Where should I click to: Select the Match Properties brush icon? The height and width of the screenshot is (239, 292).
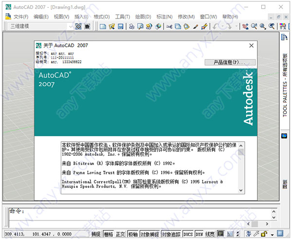[x=195, y=26]
